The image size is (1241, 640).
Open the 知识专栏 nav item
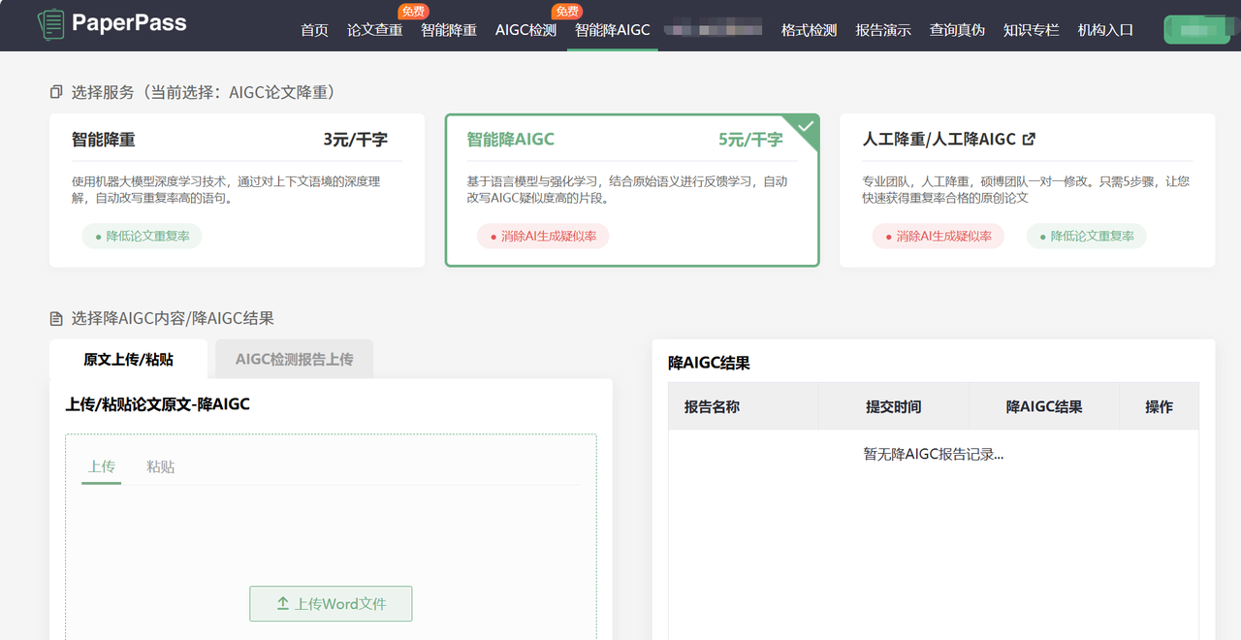1032,30
